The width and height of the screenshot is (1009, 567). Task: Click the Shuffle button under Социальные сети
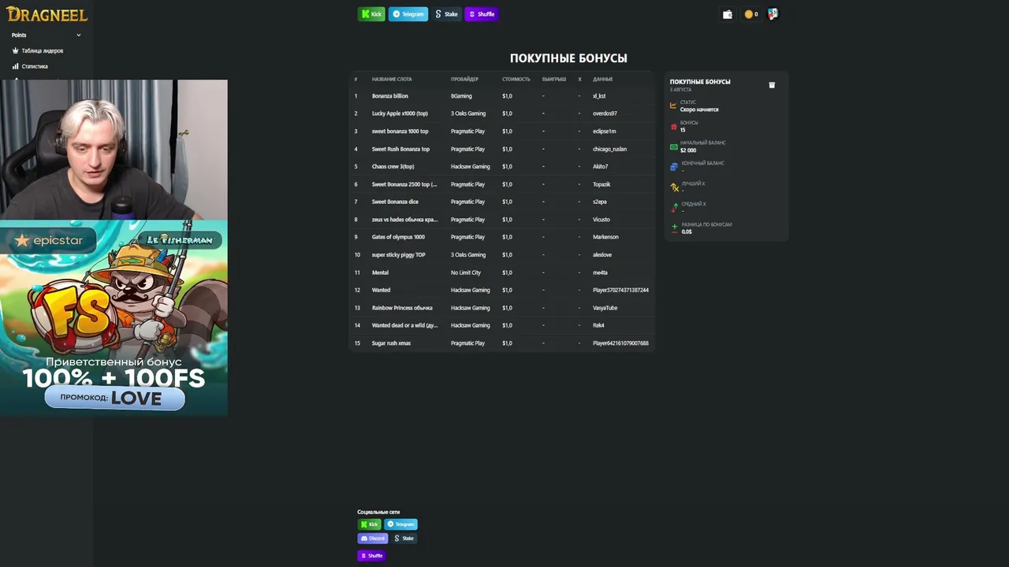pyautogui.click(x=372, y=556)
